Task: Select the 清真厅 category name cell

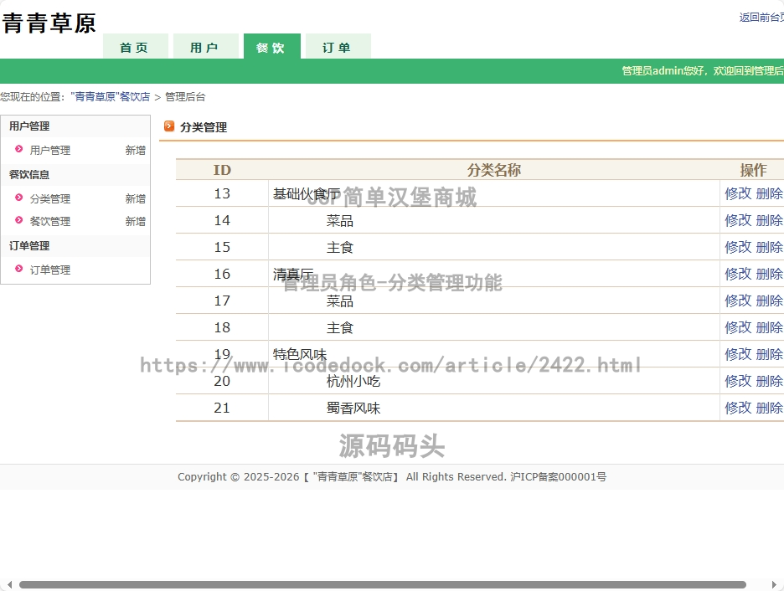Action: coord(494,274)
